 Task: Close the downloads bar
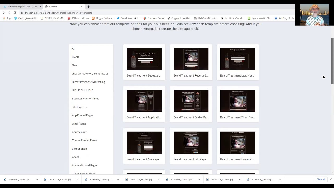click(x=331, y=179)
